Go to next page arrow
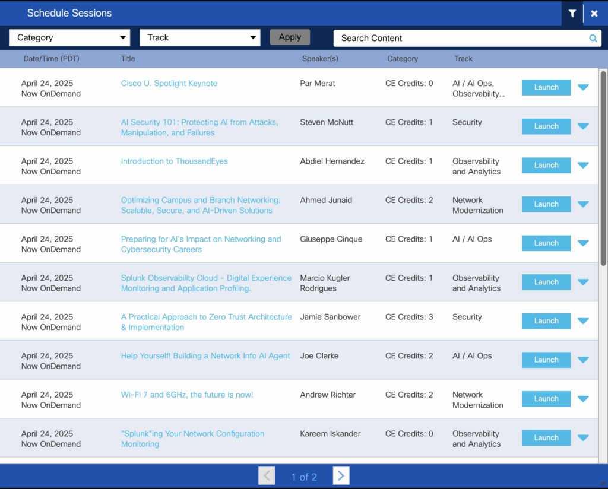608x489 pixels. coord(341,475)
